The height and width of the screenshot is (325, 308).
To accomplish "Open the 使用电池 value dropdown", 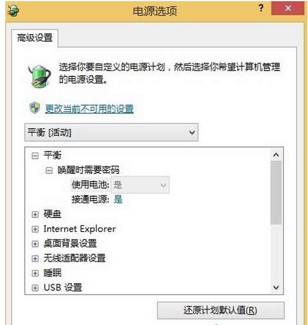I will click(x=140, y=185).
